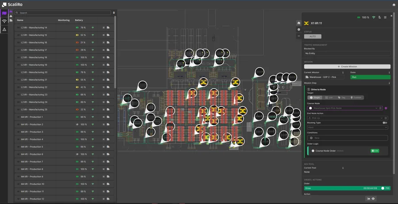Open map settings gear icon

pyautogui.click(x=299, y=30)
